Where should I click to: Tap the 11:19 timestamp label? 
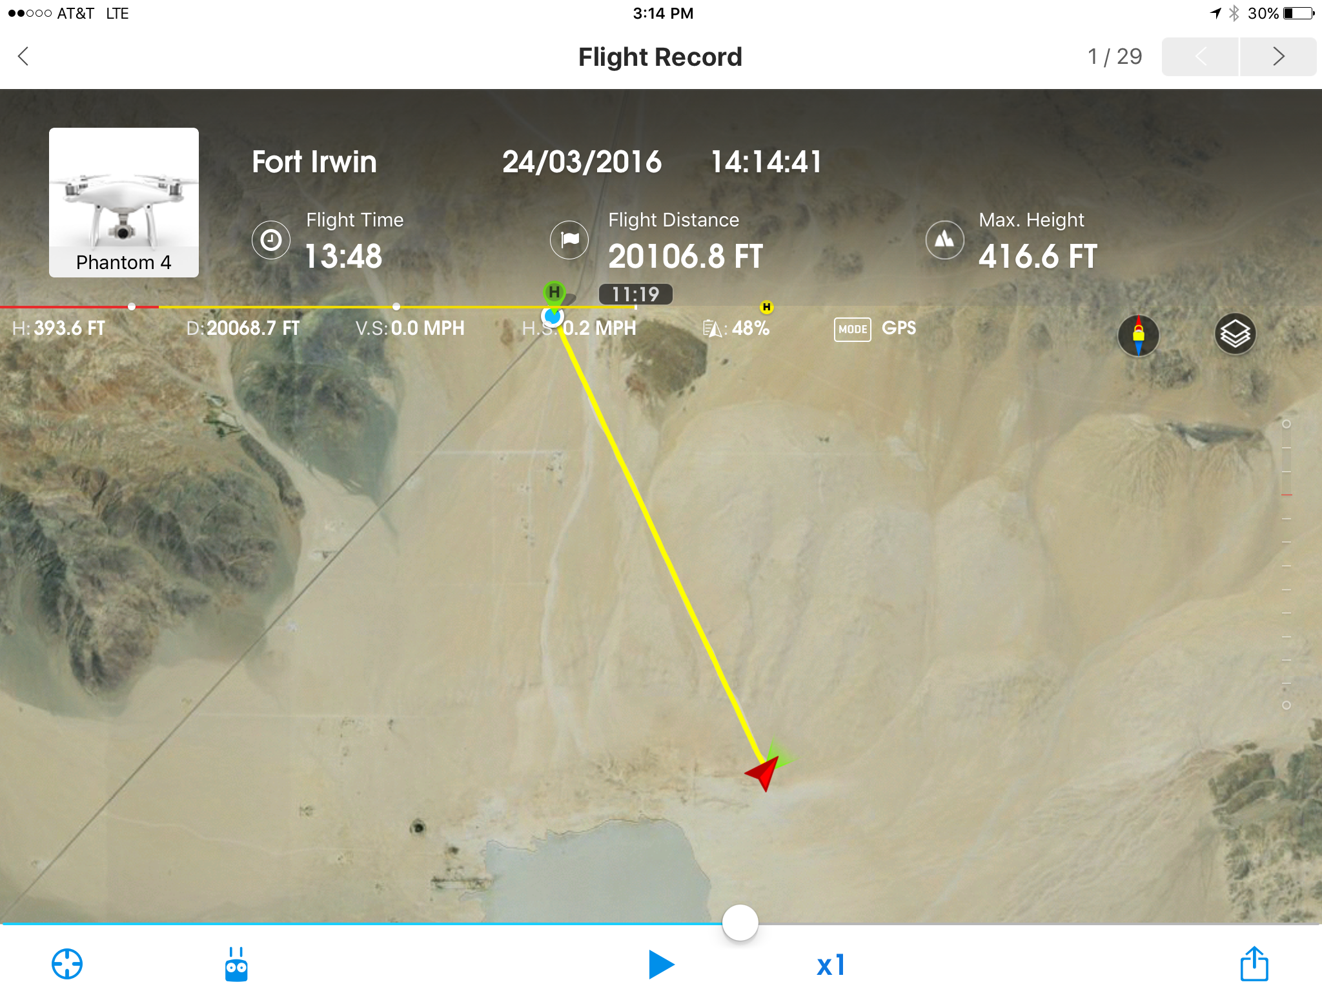coord(636,294)
